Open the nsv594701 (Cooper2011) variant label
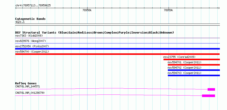Viewport: 227px width, 110px height. 184,62
